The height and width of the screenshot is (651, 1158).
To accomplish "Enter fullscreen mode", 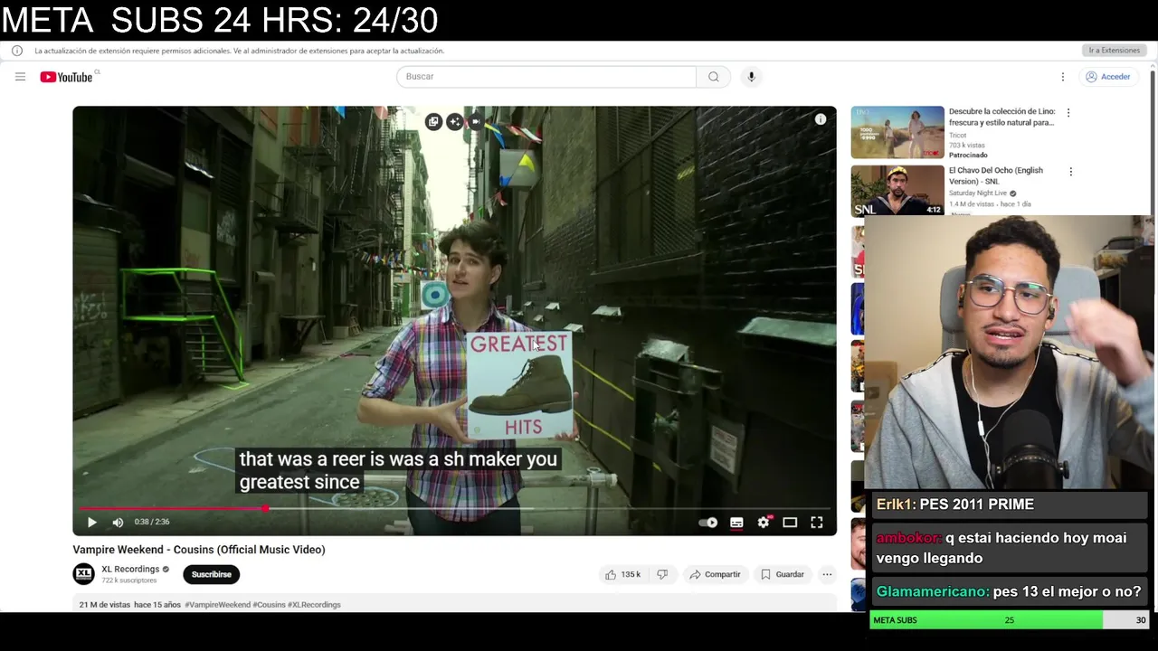I will click(817, 522).
